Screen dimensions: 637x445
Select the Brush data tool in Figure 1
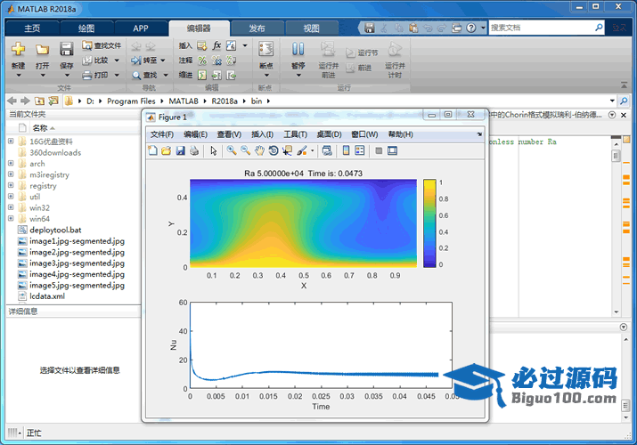(x=301, y=151)
